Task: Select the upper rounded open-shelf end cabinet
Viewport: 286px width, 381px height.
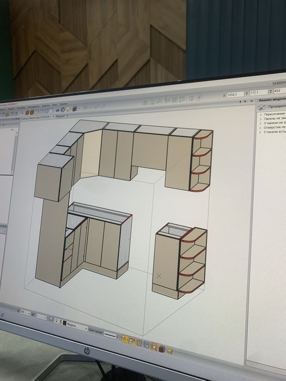Action: pos(201,161)
